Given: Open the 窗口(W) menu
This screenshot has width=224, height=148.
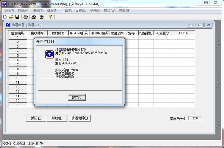Looking at the screenshot, I should point(109,10).
